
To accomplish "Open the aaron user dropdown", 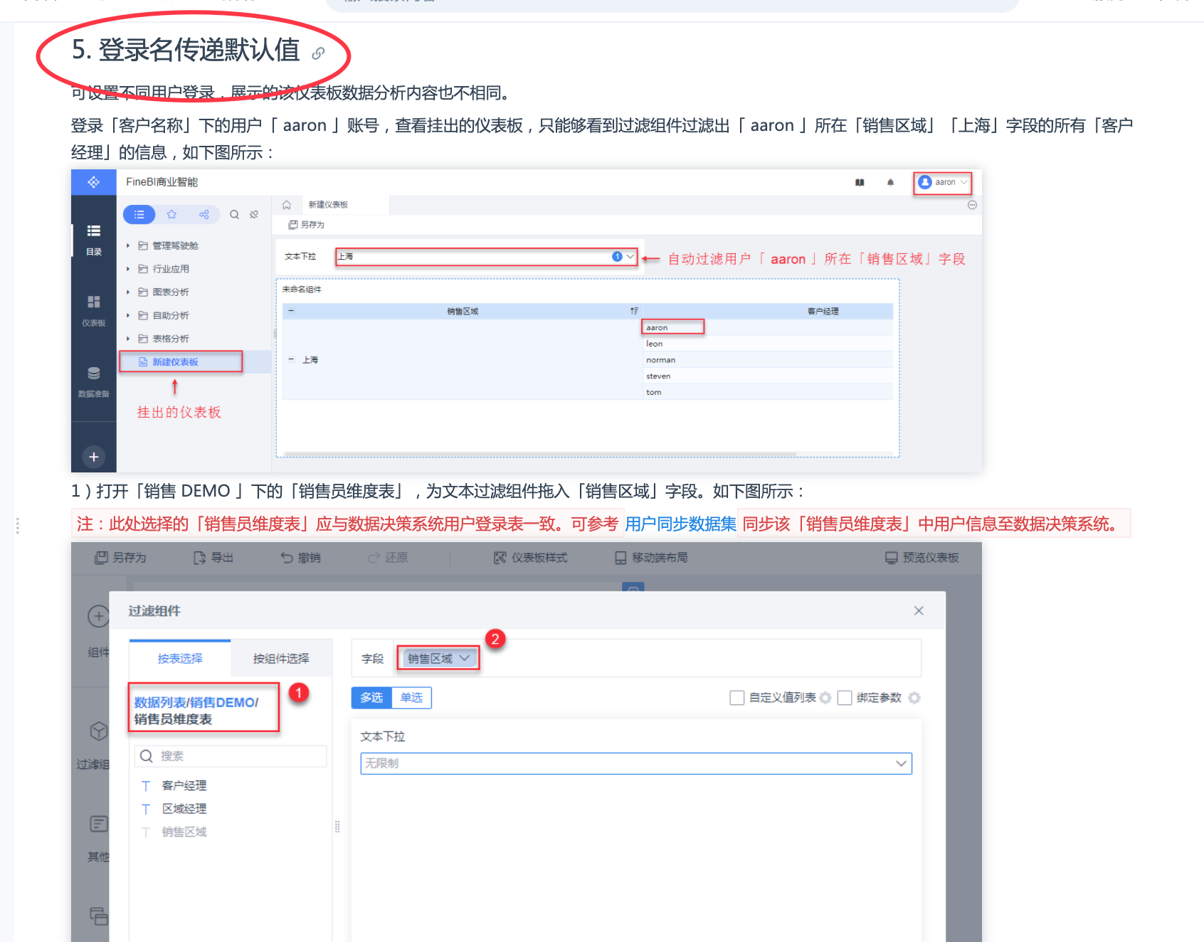I will coord(943,182).
